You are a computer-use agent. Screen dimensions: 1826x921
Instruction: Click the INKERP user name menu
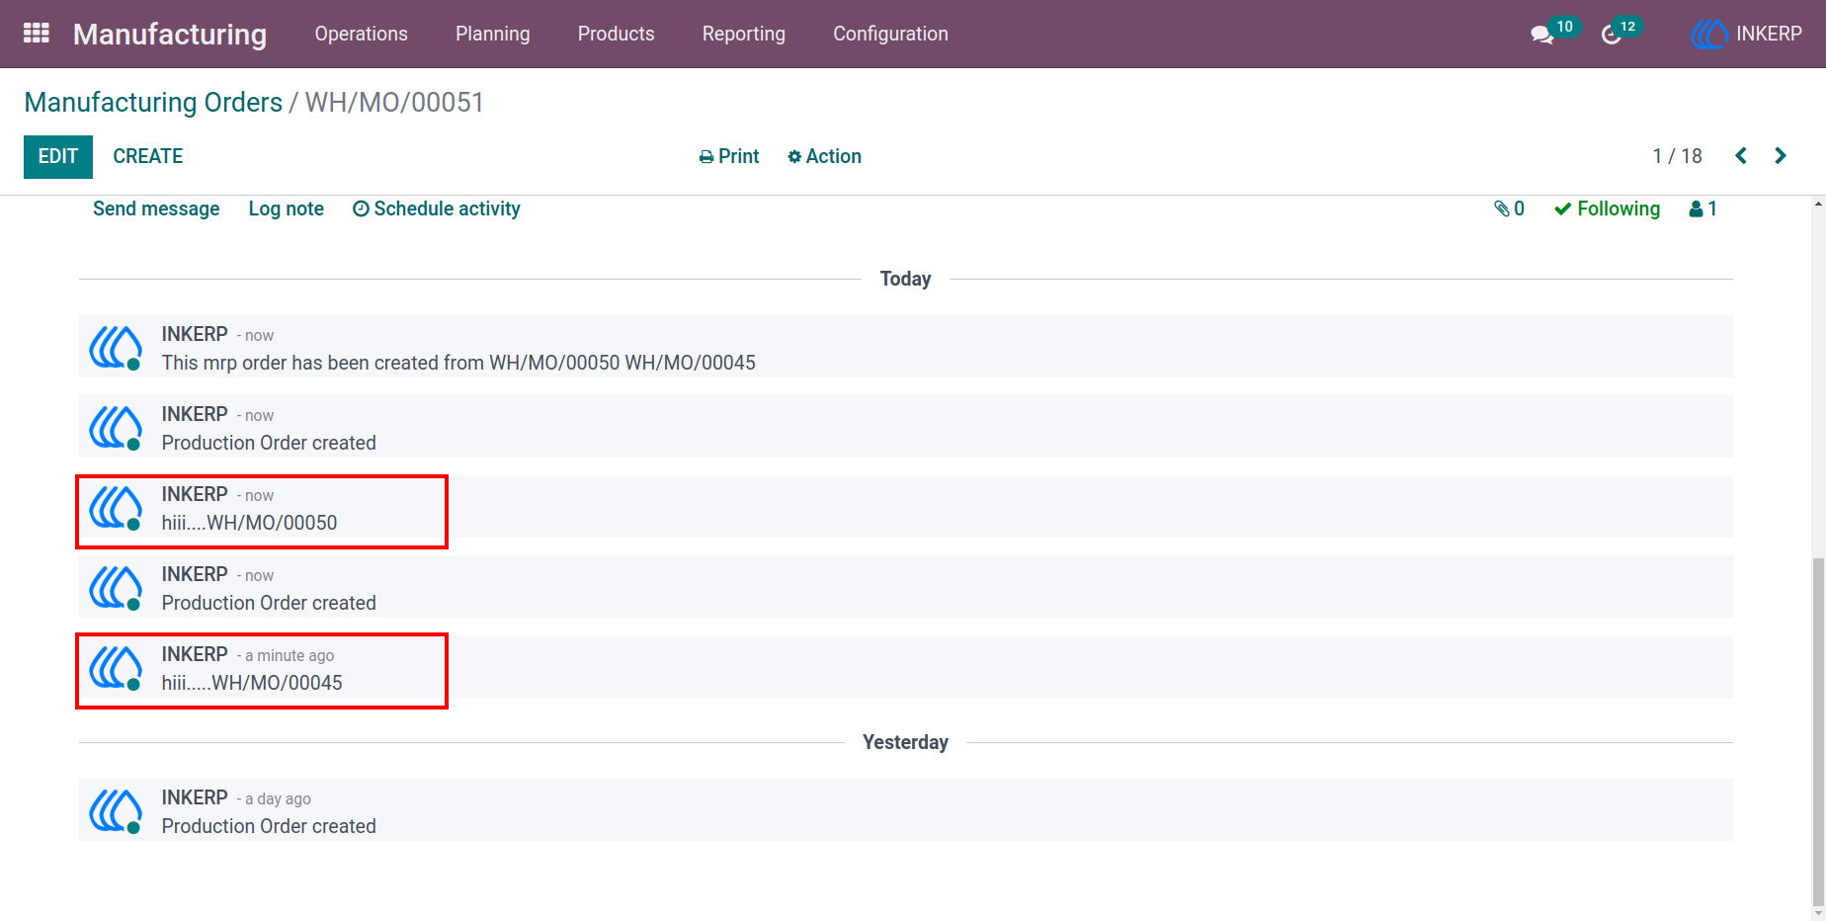coord(1769,34)
